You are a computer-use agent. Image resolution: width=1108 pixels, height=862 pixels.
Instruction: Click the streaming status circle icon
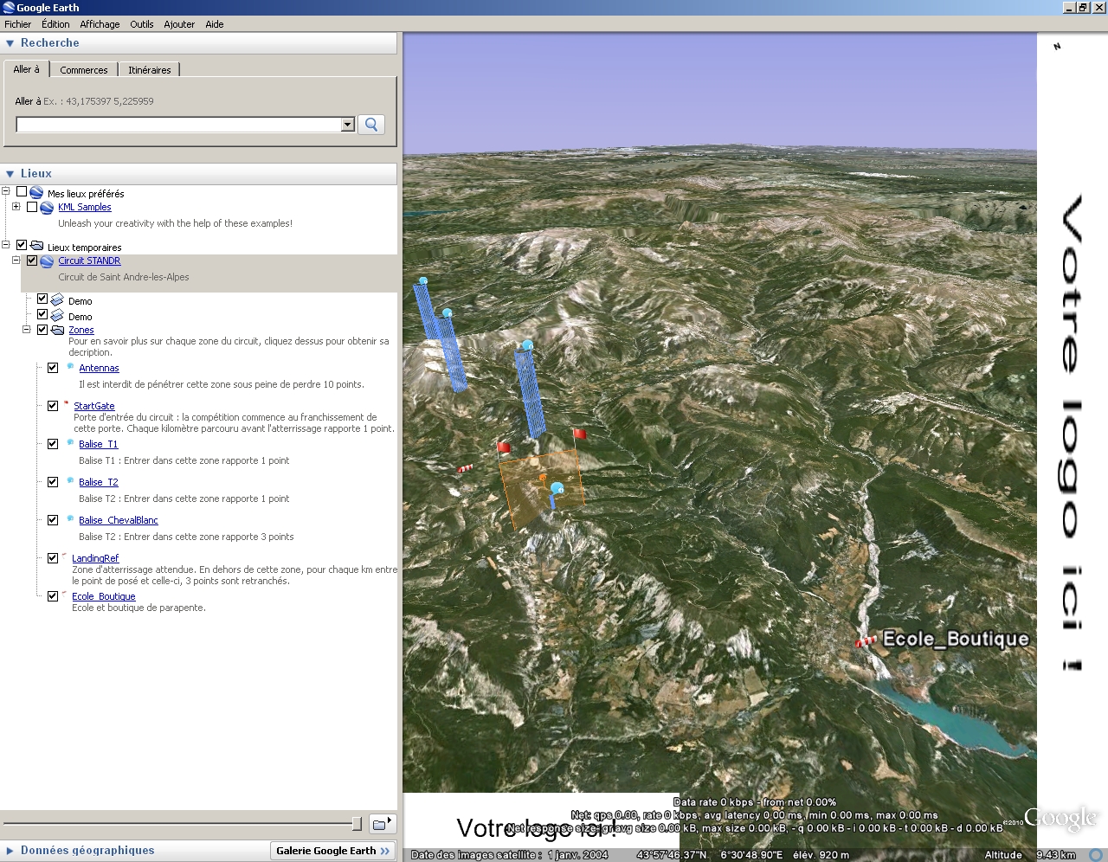tap(1096, 855)
